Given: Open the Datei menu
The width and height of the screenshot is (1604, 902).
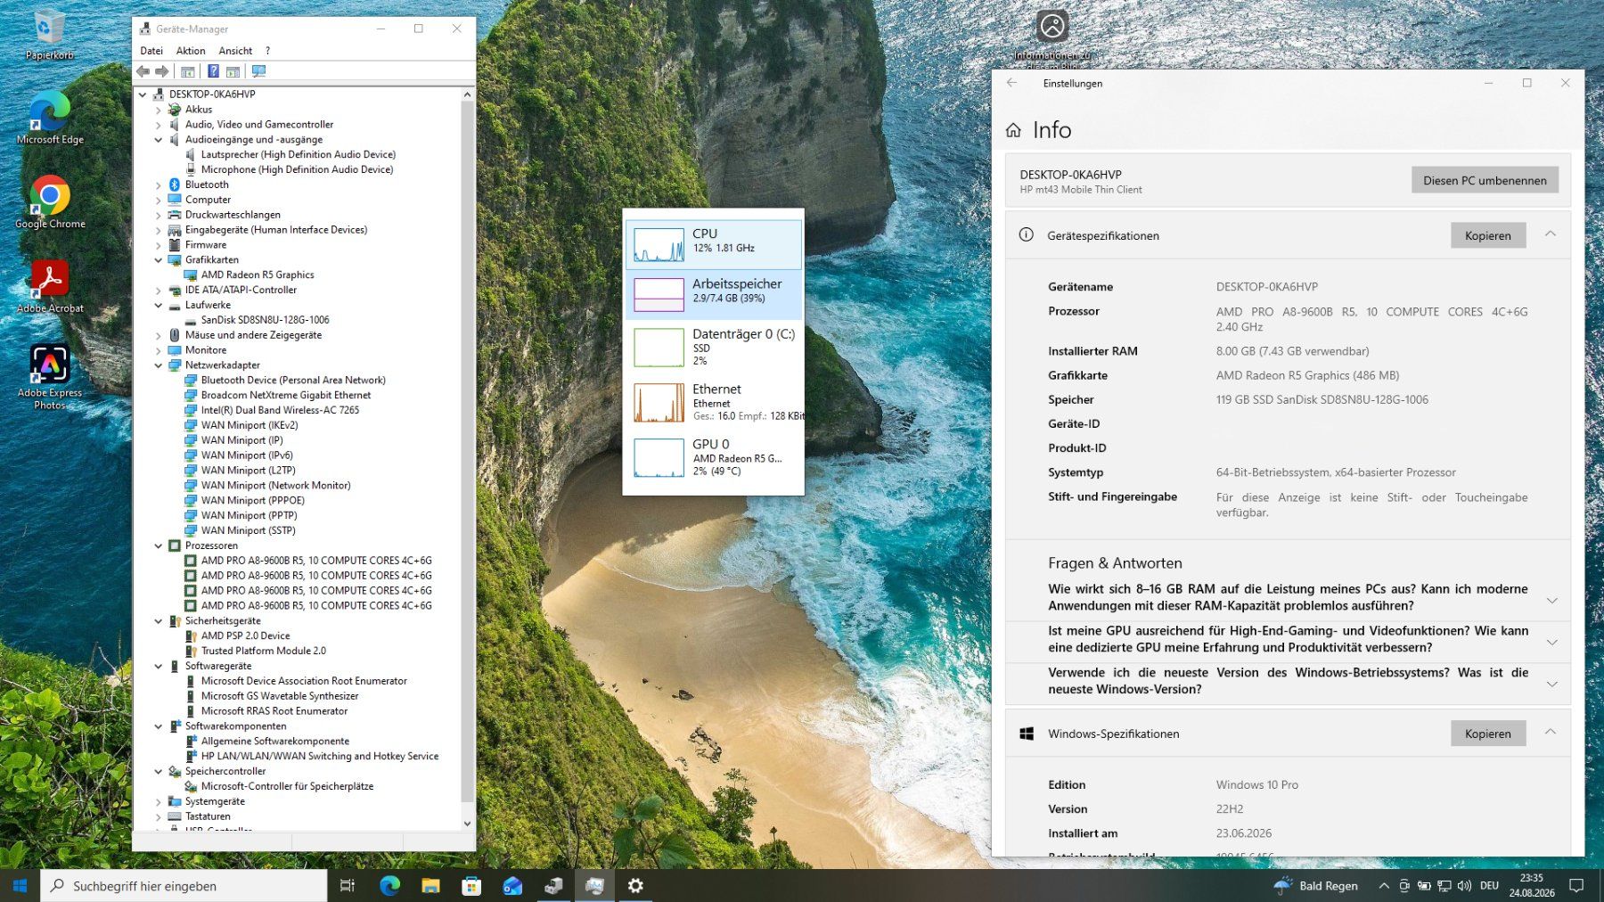Looking at the screenshot, I should [151, 51].
